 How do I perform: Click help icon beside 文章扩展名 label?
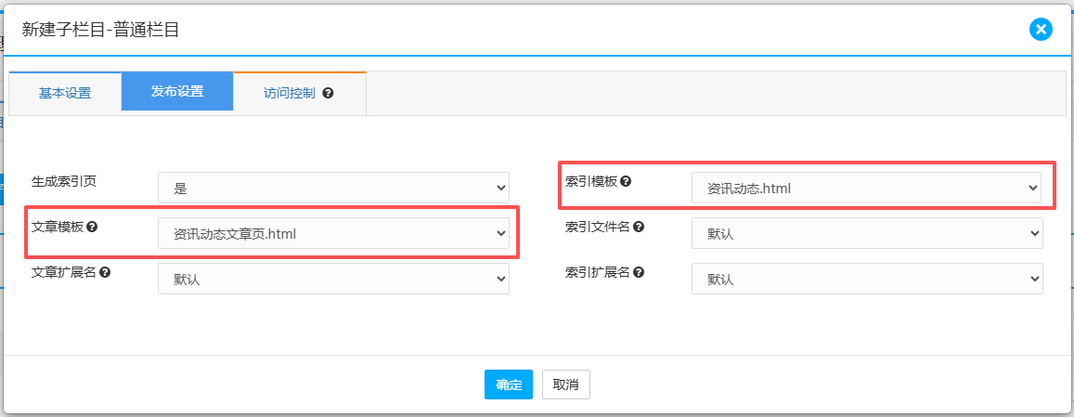click(105, 272)
